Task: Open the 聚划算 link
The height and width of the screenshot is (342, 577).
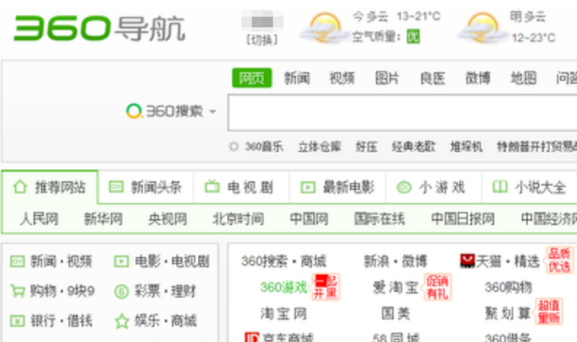Action: pos(508,314)
